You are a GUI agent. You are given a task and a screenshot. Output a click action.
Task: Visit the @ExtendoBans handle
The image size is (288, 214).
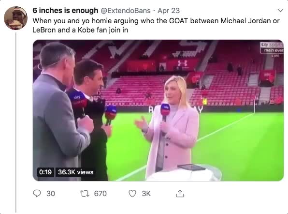126,11
